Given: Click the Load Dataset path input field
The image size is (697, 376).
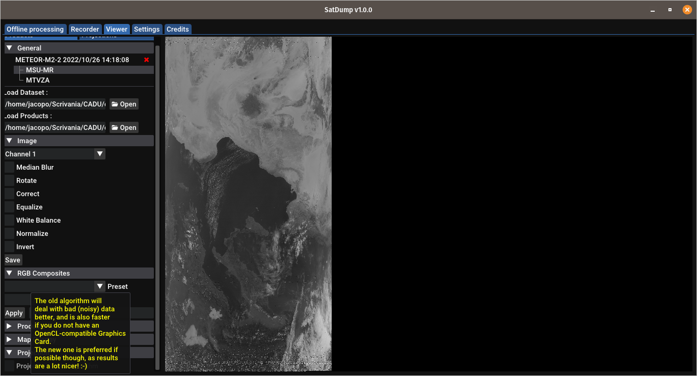Looking at the screenshot, I should 53,104.
